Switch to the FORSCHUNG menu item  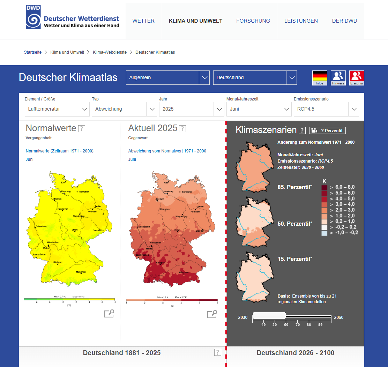253,21
